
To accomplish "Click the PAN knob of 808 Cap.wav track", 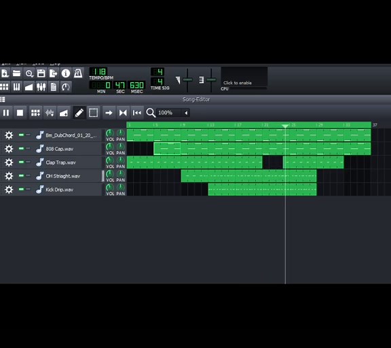I will click(120, 147).
